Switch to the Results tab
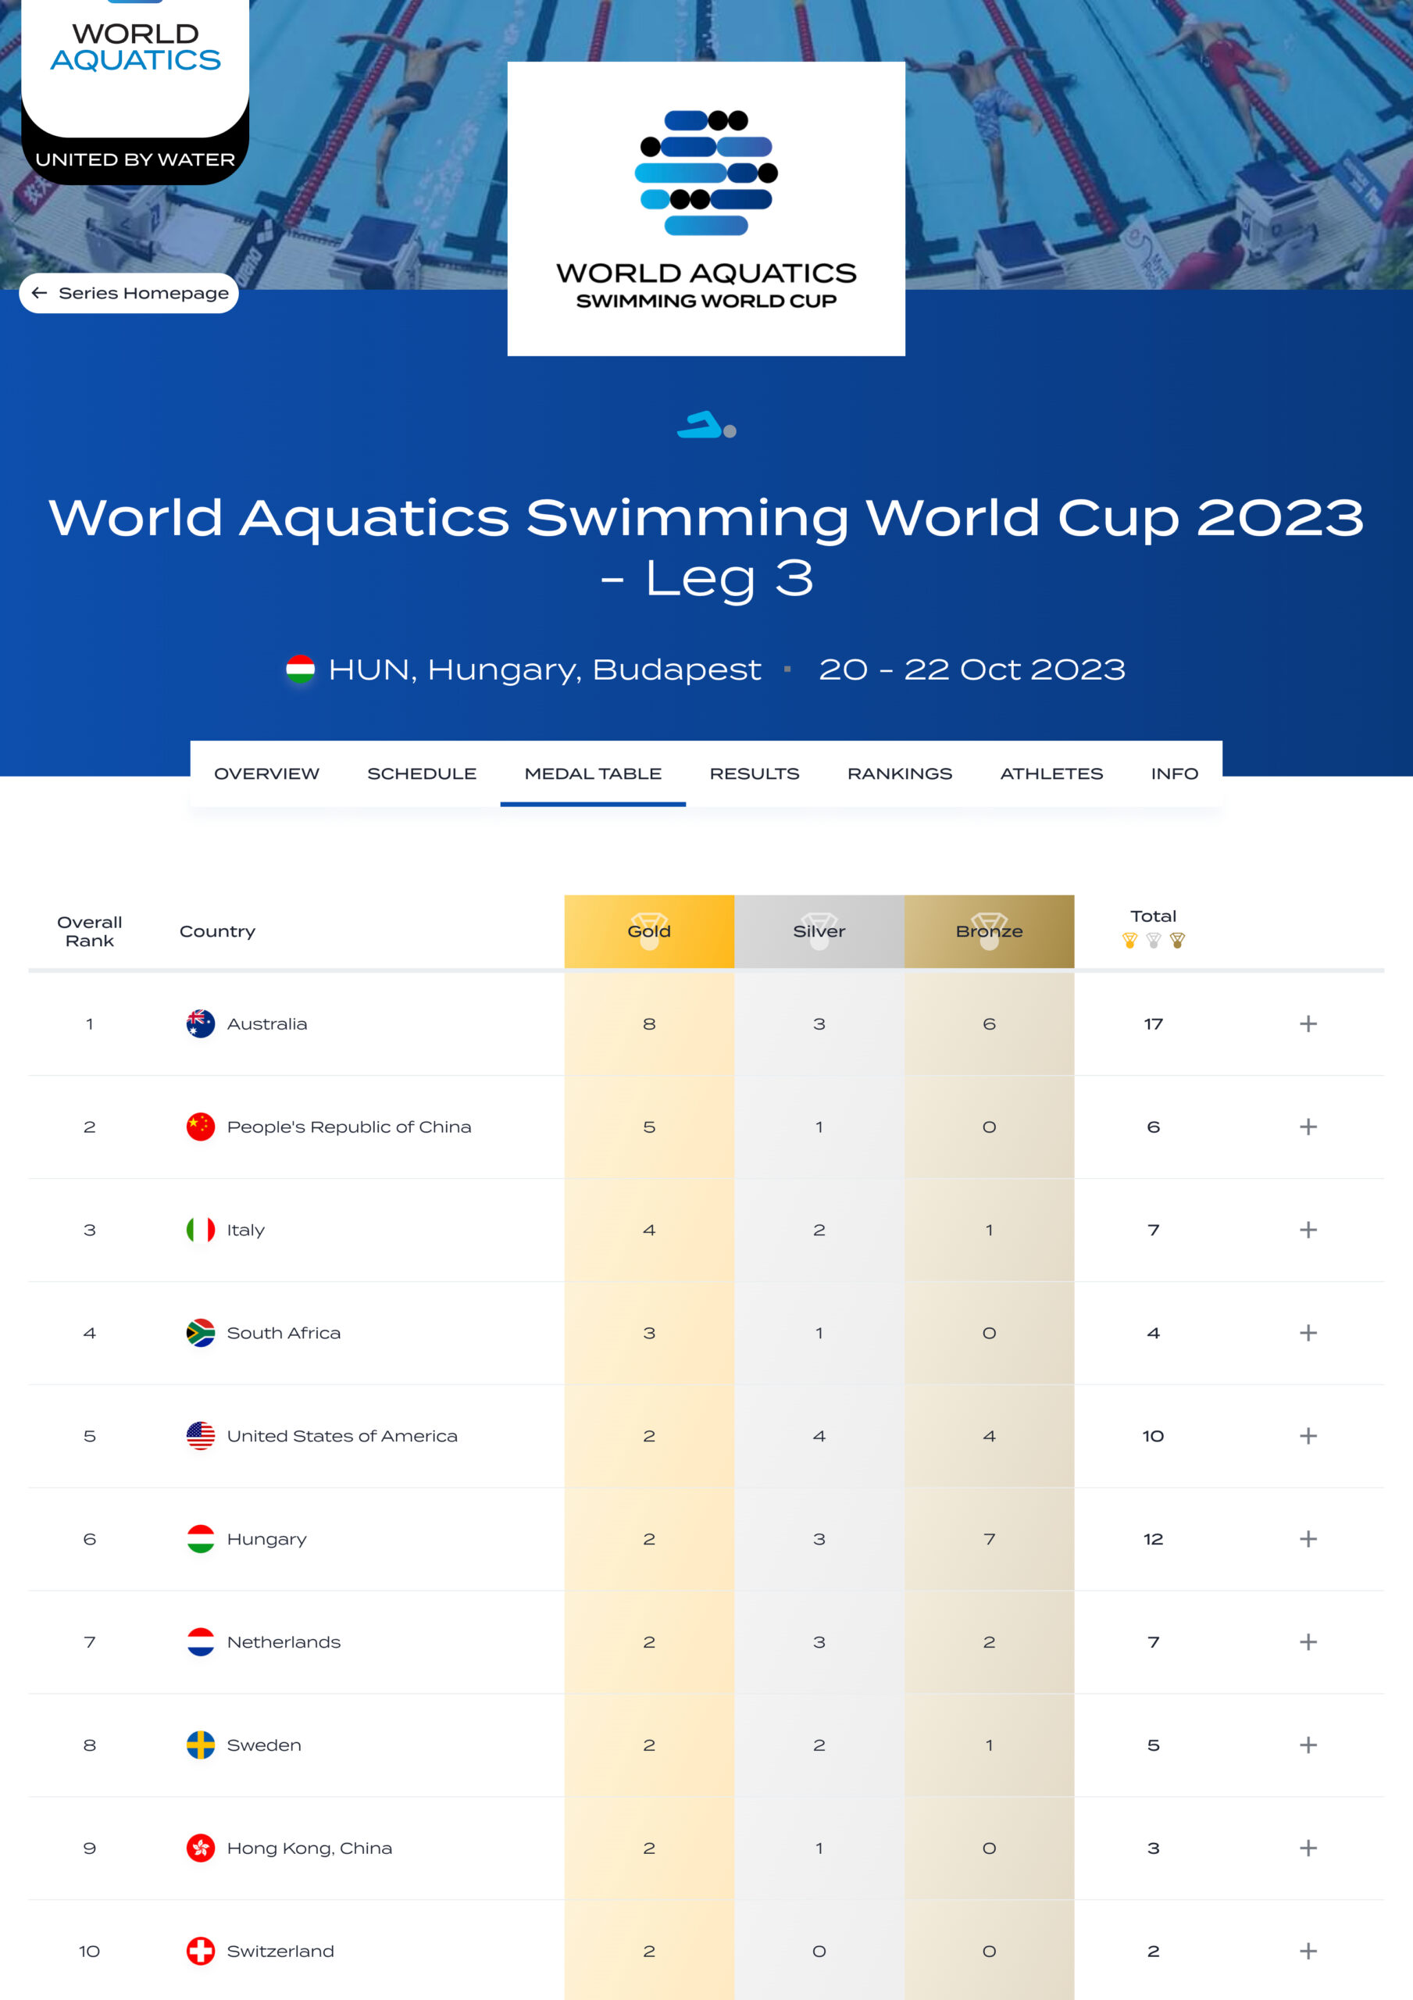1413x2000 pixels. (755, 773)
